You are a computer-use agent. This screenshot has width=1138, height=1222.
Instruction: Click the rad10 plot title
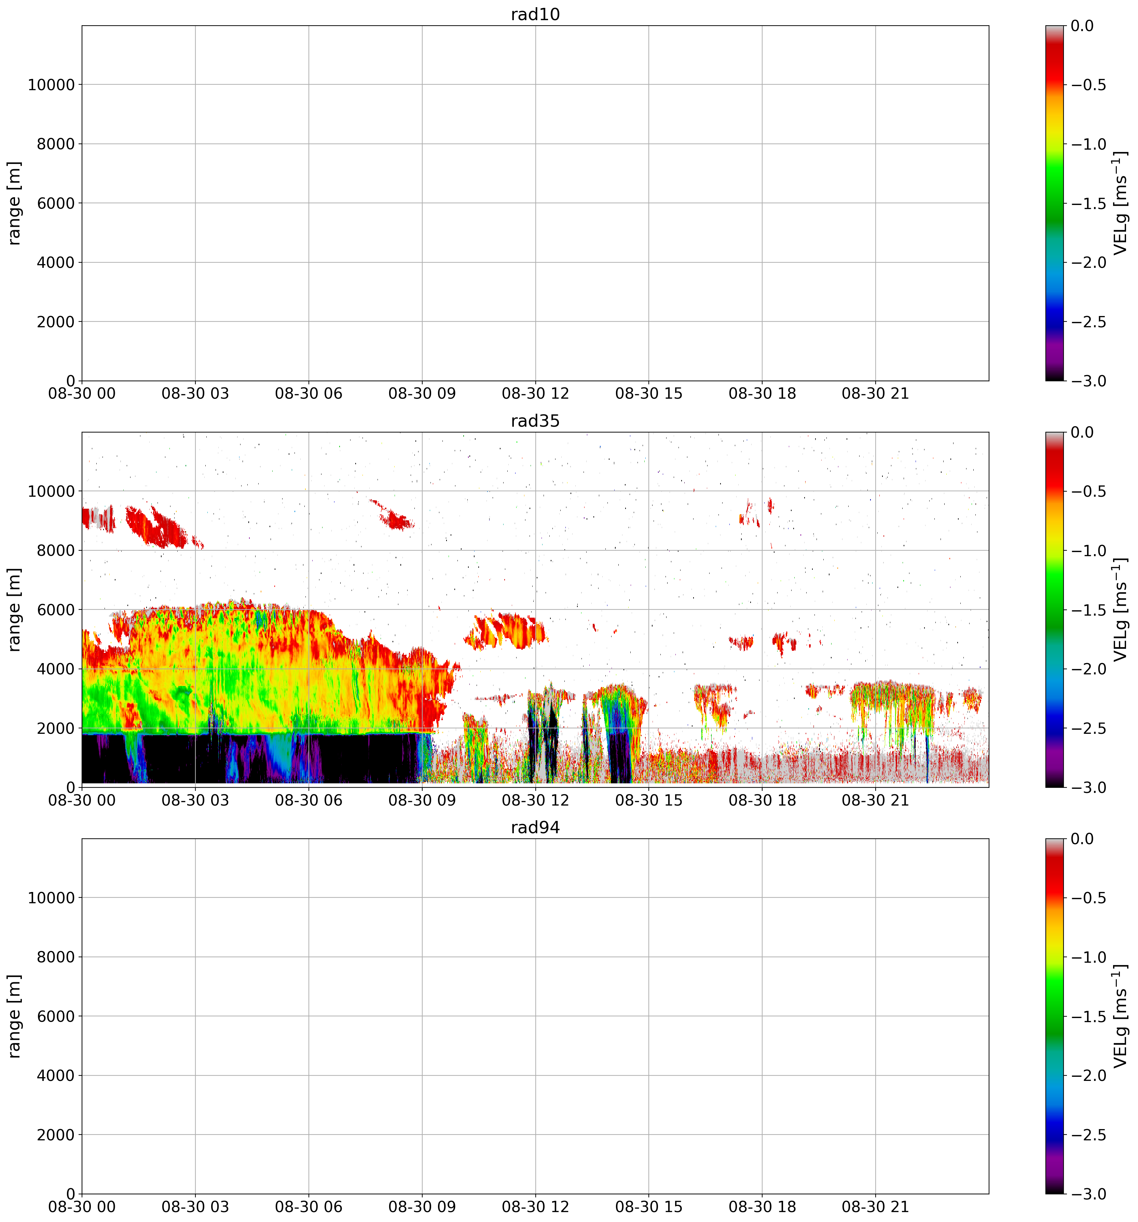[x=535, y=14]
